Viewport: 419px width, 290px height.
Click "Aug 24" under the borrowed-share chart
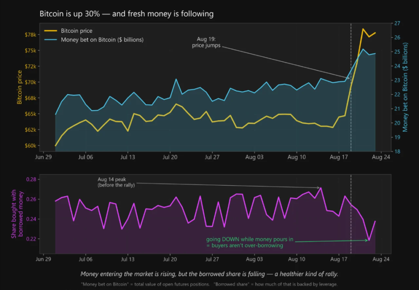381,259
